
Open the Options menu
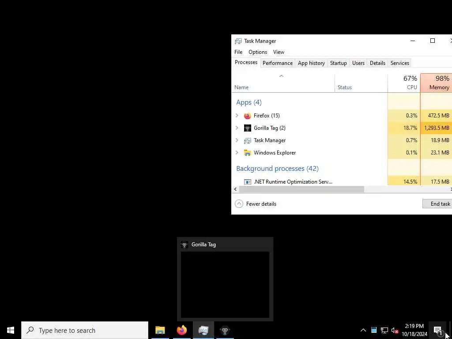click(258, 52)
